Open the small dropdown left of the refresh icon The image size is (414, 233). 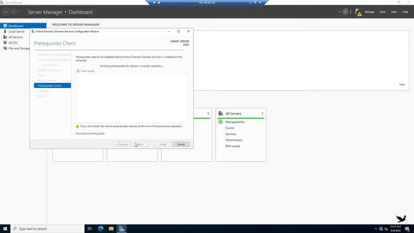pos(340,12)
